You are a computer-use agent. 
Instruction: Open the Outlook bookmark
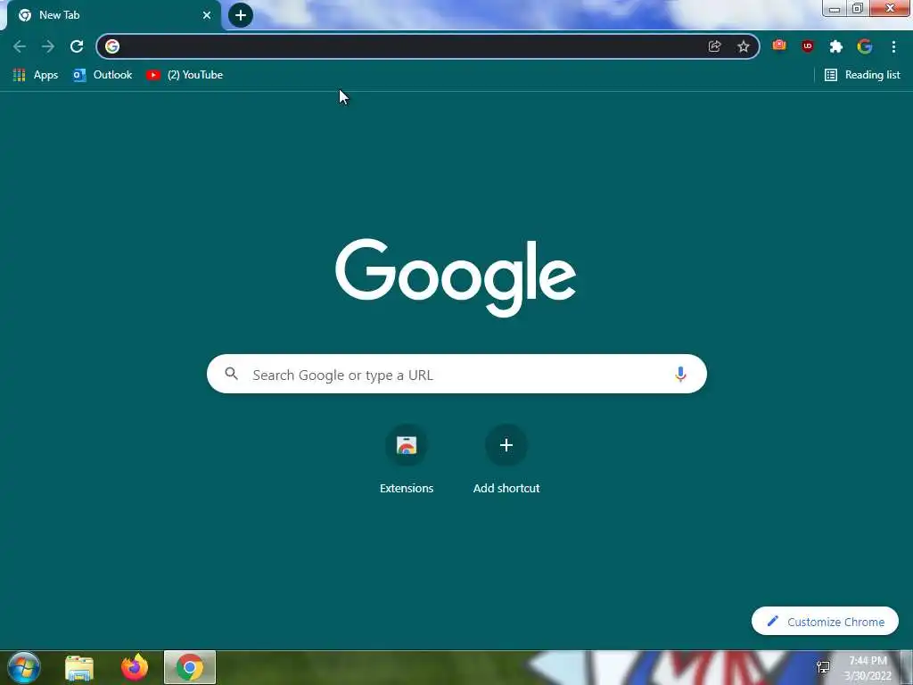click(x=103, y=75)
